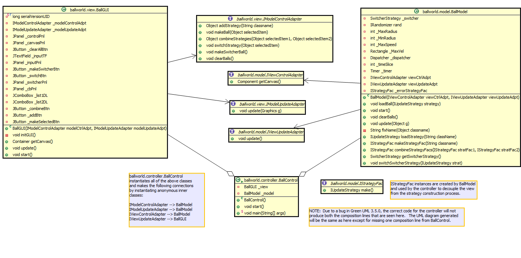The image size is (521, 258).
Task: Click the IStrategyFac interface icon
Action: [325, 183]
